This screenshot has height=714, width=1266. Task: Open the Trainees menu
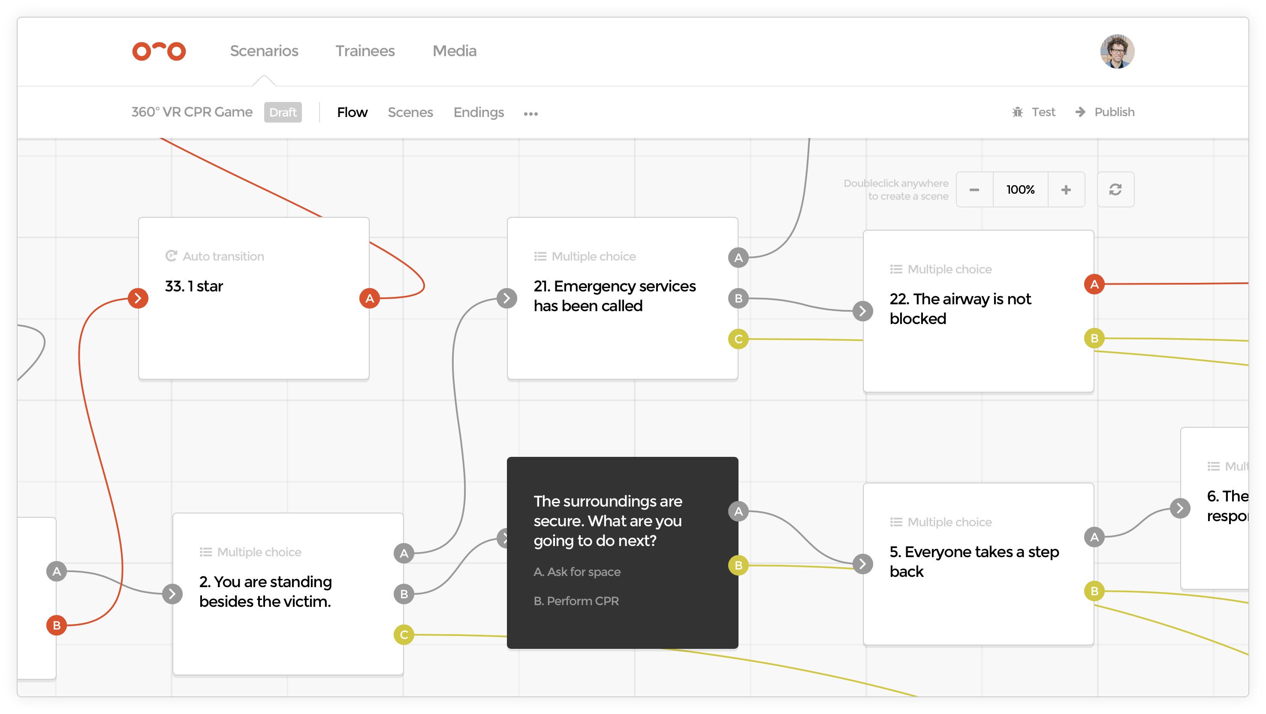[x=365, y=51]
